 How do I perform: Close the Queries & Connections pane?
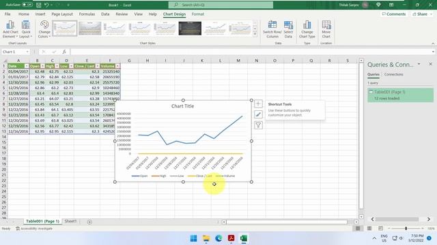pos(430,64)
